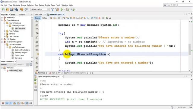Toggle Show Inner Classes filter in Navigator

click(x=18, y=103)
